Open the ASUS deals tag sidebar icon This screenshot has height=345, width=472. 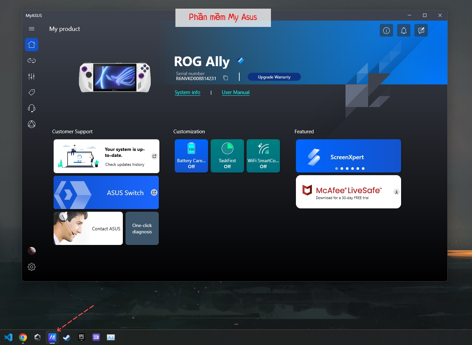[x=32, y=92]
